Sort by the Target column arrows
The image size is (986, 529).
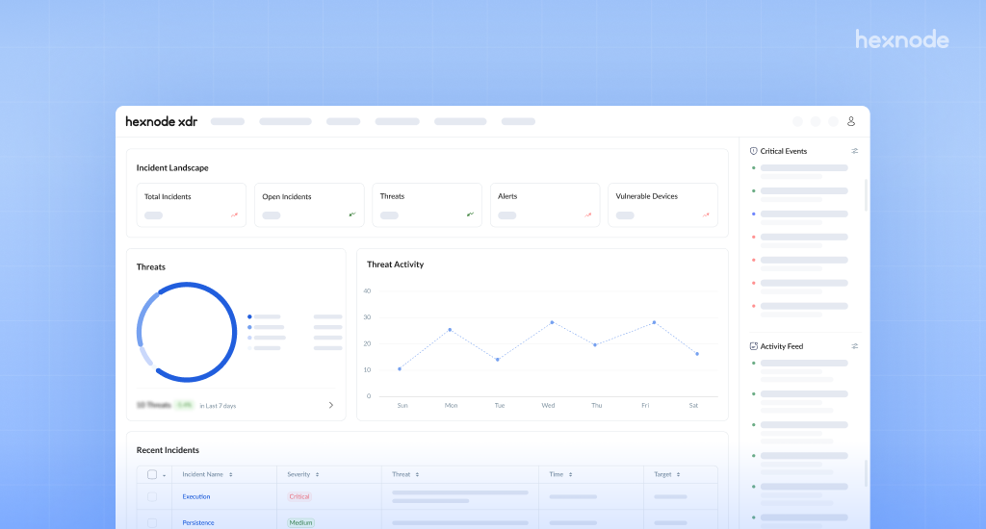pos(678,475)
